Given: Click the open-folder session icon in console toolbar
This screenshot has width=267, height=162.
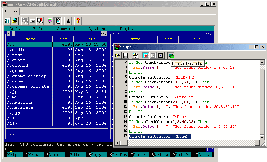Looking at the screenshot, I should tap(15, 21).
